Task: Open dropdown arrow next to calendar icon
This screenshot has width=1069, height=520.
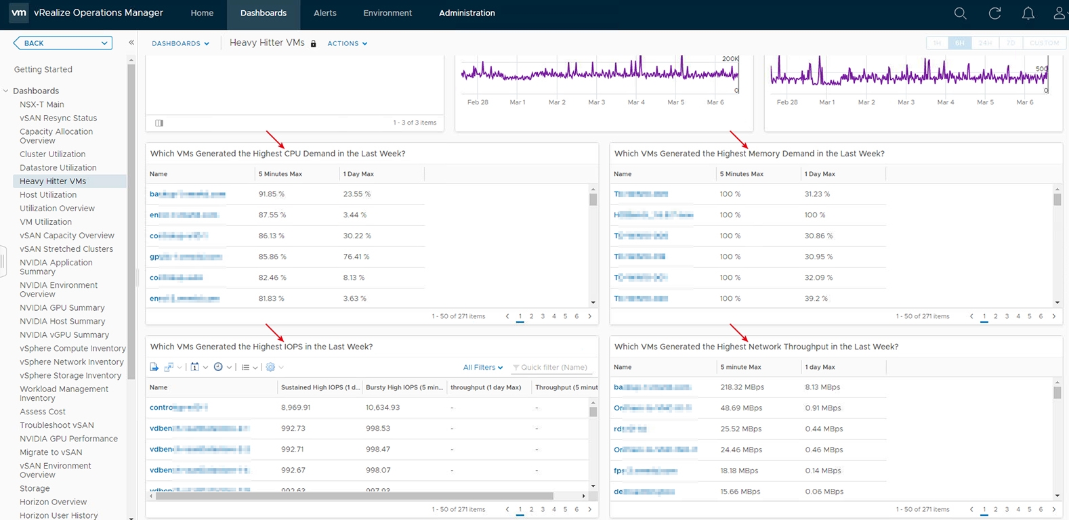Action: point(205,368)
